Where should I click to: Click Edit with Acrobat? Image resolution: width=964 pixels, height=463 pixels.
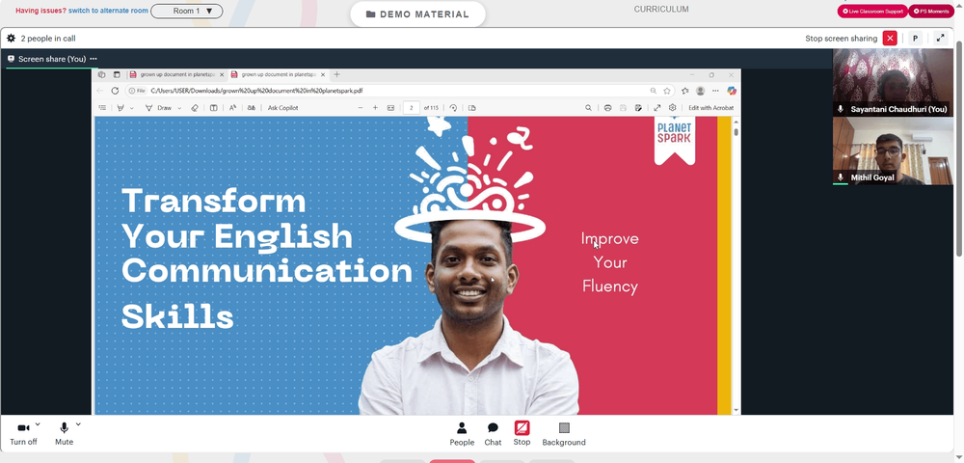click(710, 108)
